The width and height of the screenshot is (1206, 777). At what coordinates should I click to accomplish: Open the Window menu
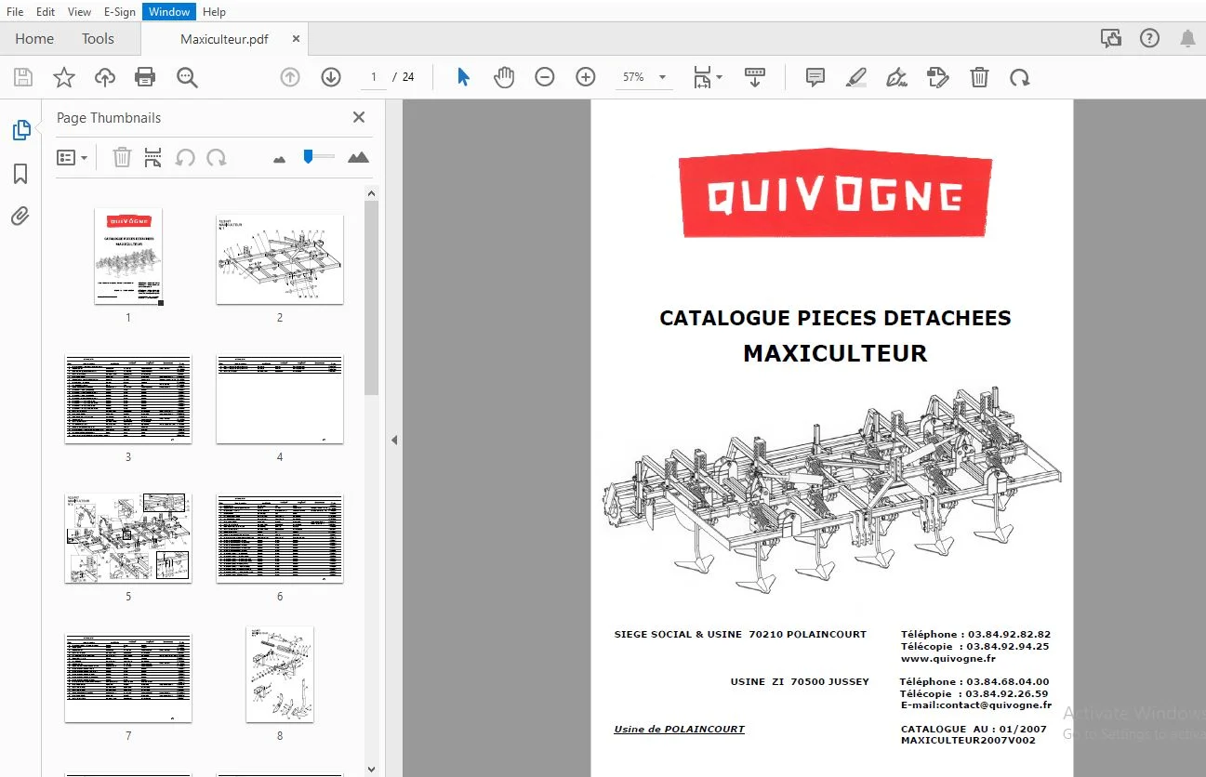pyautogui.click(x=169, y=11)
